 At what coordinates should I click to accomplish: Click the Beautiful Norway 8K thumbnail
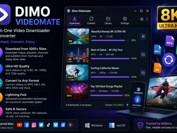coord(78,36)
